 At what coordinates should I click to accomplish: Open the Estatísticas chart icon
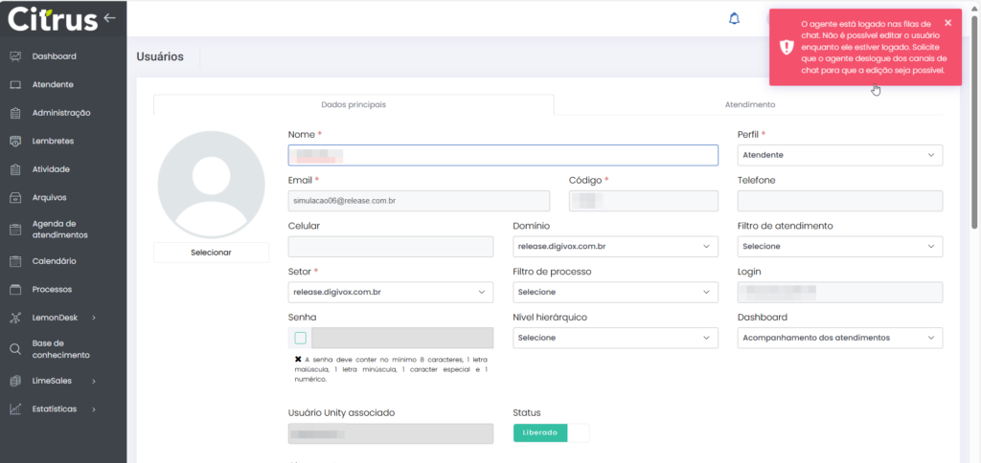(15, 409)
